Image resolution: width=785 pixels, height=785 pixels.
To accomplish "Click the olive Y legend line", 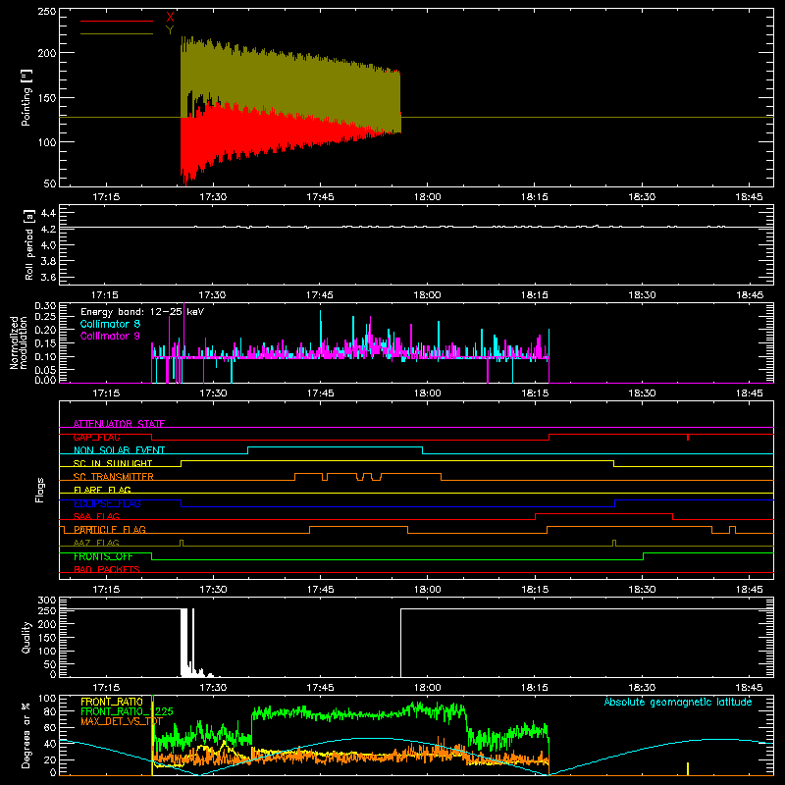I will (x=117, y=33).
